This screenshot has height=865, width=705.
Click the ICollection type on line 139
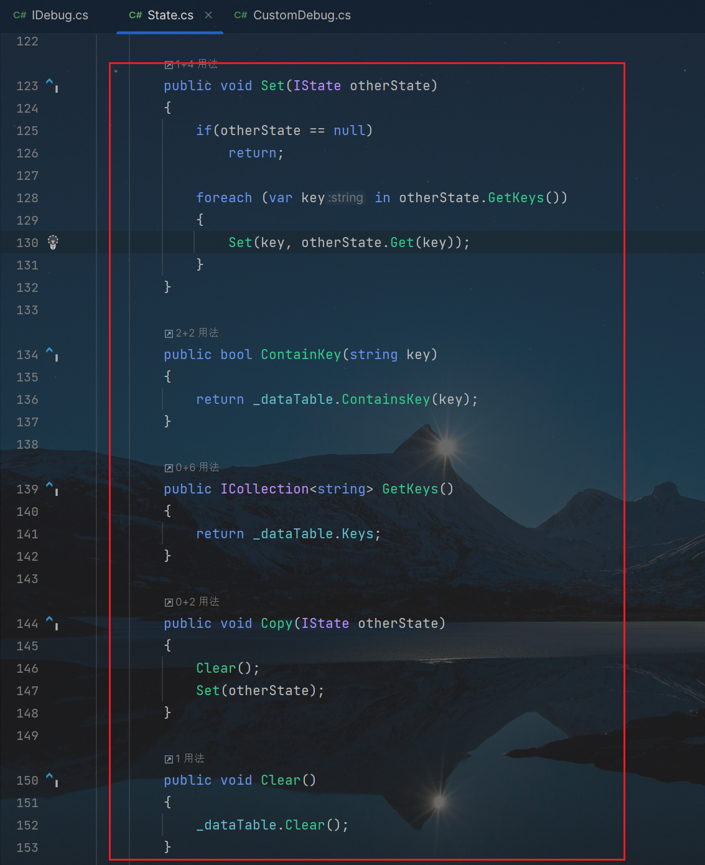[x=265, y=489]
